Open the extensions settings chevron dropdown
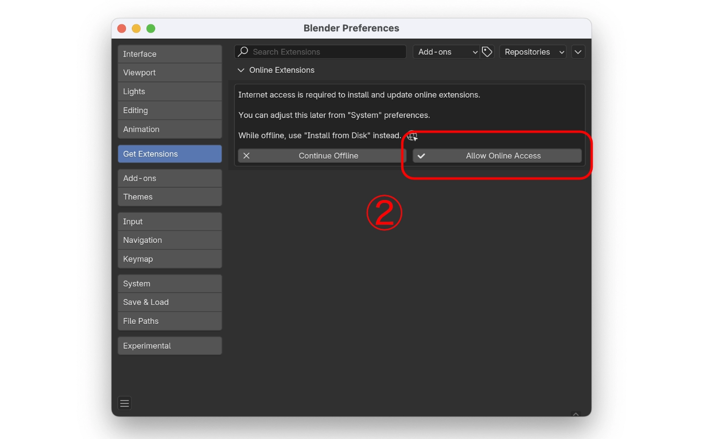Image resolution: width=703 pixels, height=439 pixels. tap(578, 52)
